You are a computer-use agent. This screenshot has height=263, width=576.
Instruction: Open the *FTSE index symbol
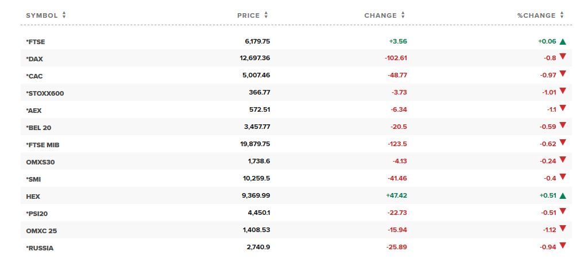coord(36,42)
